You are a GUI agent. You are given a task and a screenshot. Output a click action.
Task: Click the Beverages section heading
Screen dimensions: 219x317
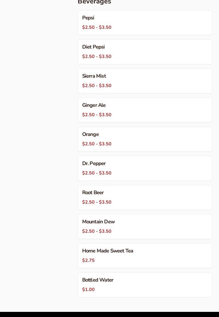[94, 2]
